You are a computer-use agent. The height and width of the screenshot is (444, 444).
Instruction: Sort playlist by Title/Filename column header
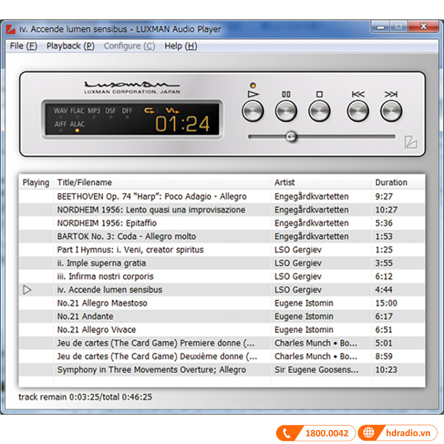point(84,183)
